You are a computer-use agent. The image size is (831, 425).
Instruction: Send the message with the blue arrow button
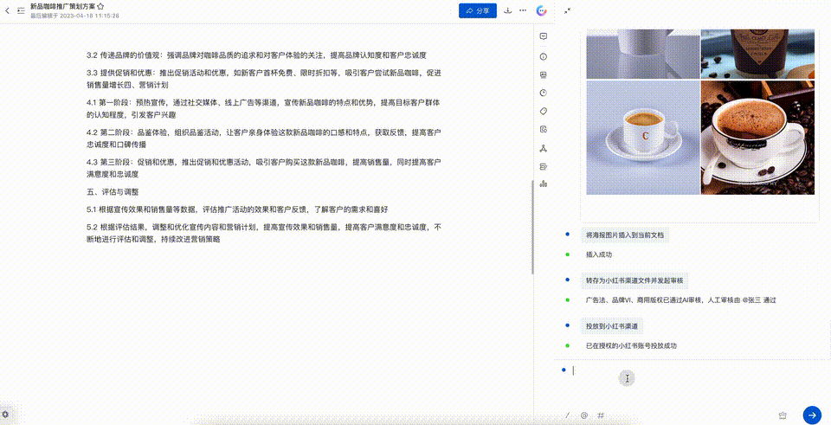[x=811, y=415]
